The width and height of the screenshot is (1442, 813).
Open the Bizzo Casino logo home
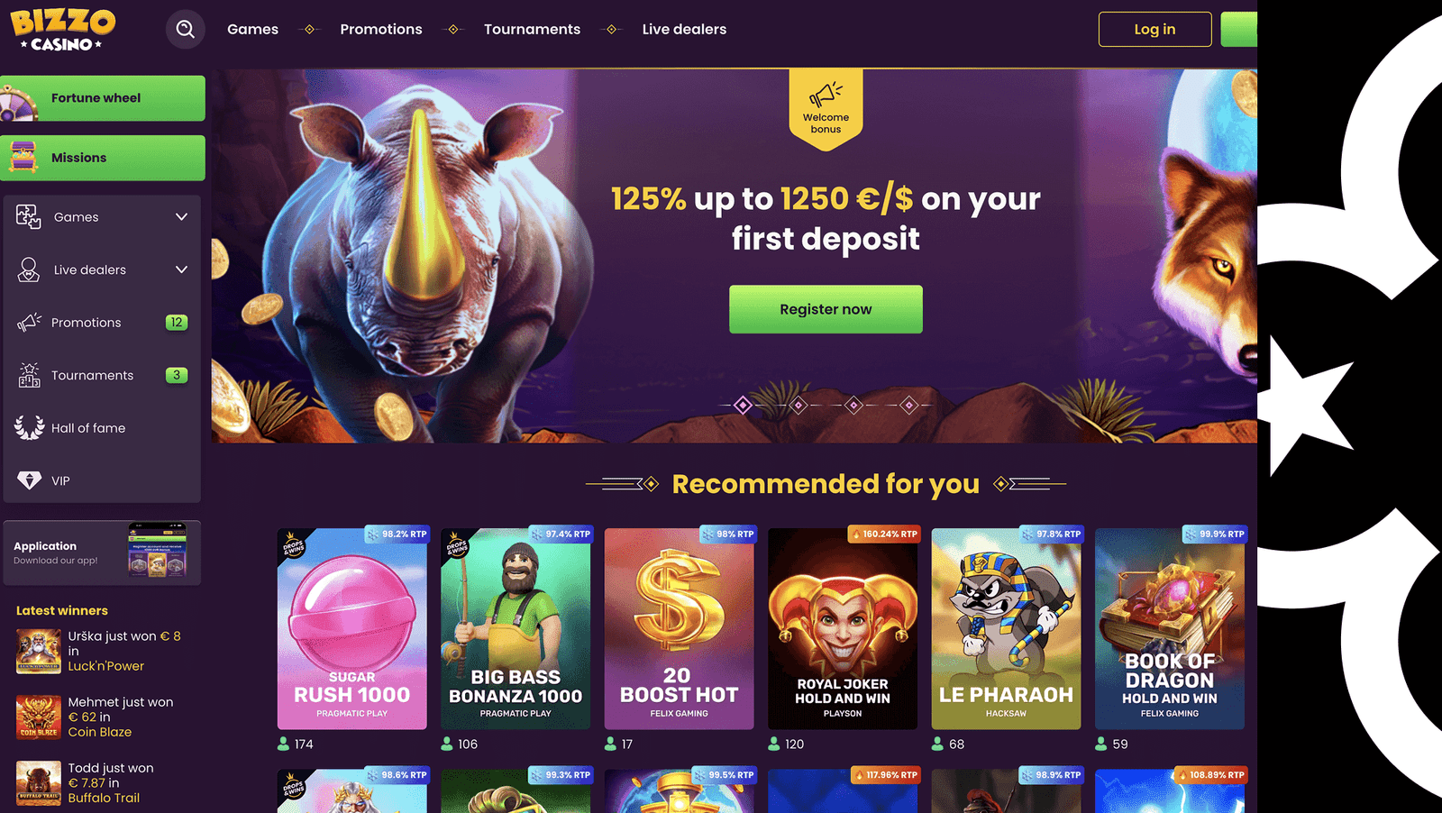pyautogui.click(x=63, y=29)
